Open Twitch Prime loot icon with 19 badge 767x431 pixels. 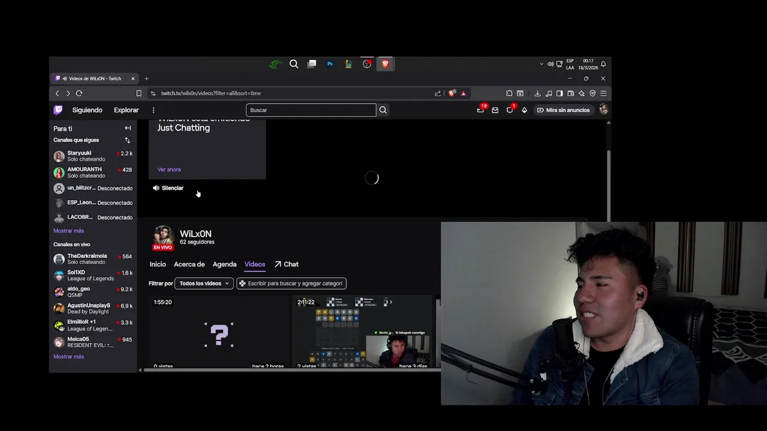coord(480,110)
